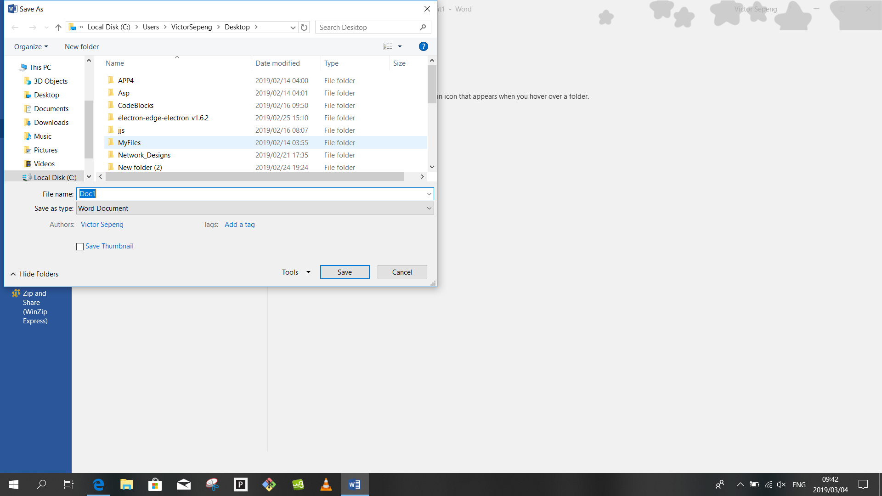Click the Add a tag link
This screenshot has height=496, width=882.
[239, 225]
